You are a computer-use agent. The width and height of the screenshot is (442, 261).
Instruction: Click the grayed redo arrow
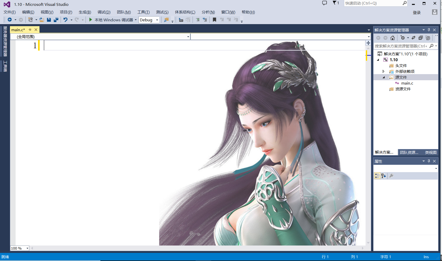[77, 20]
